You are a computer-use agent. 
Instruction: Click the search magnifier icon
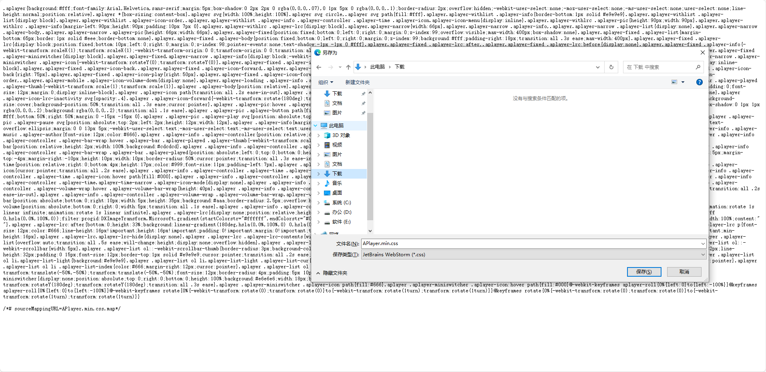pyautogui.click(x=698, y=67)
